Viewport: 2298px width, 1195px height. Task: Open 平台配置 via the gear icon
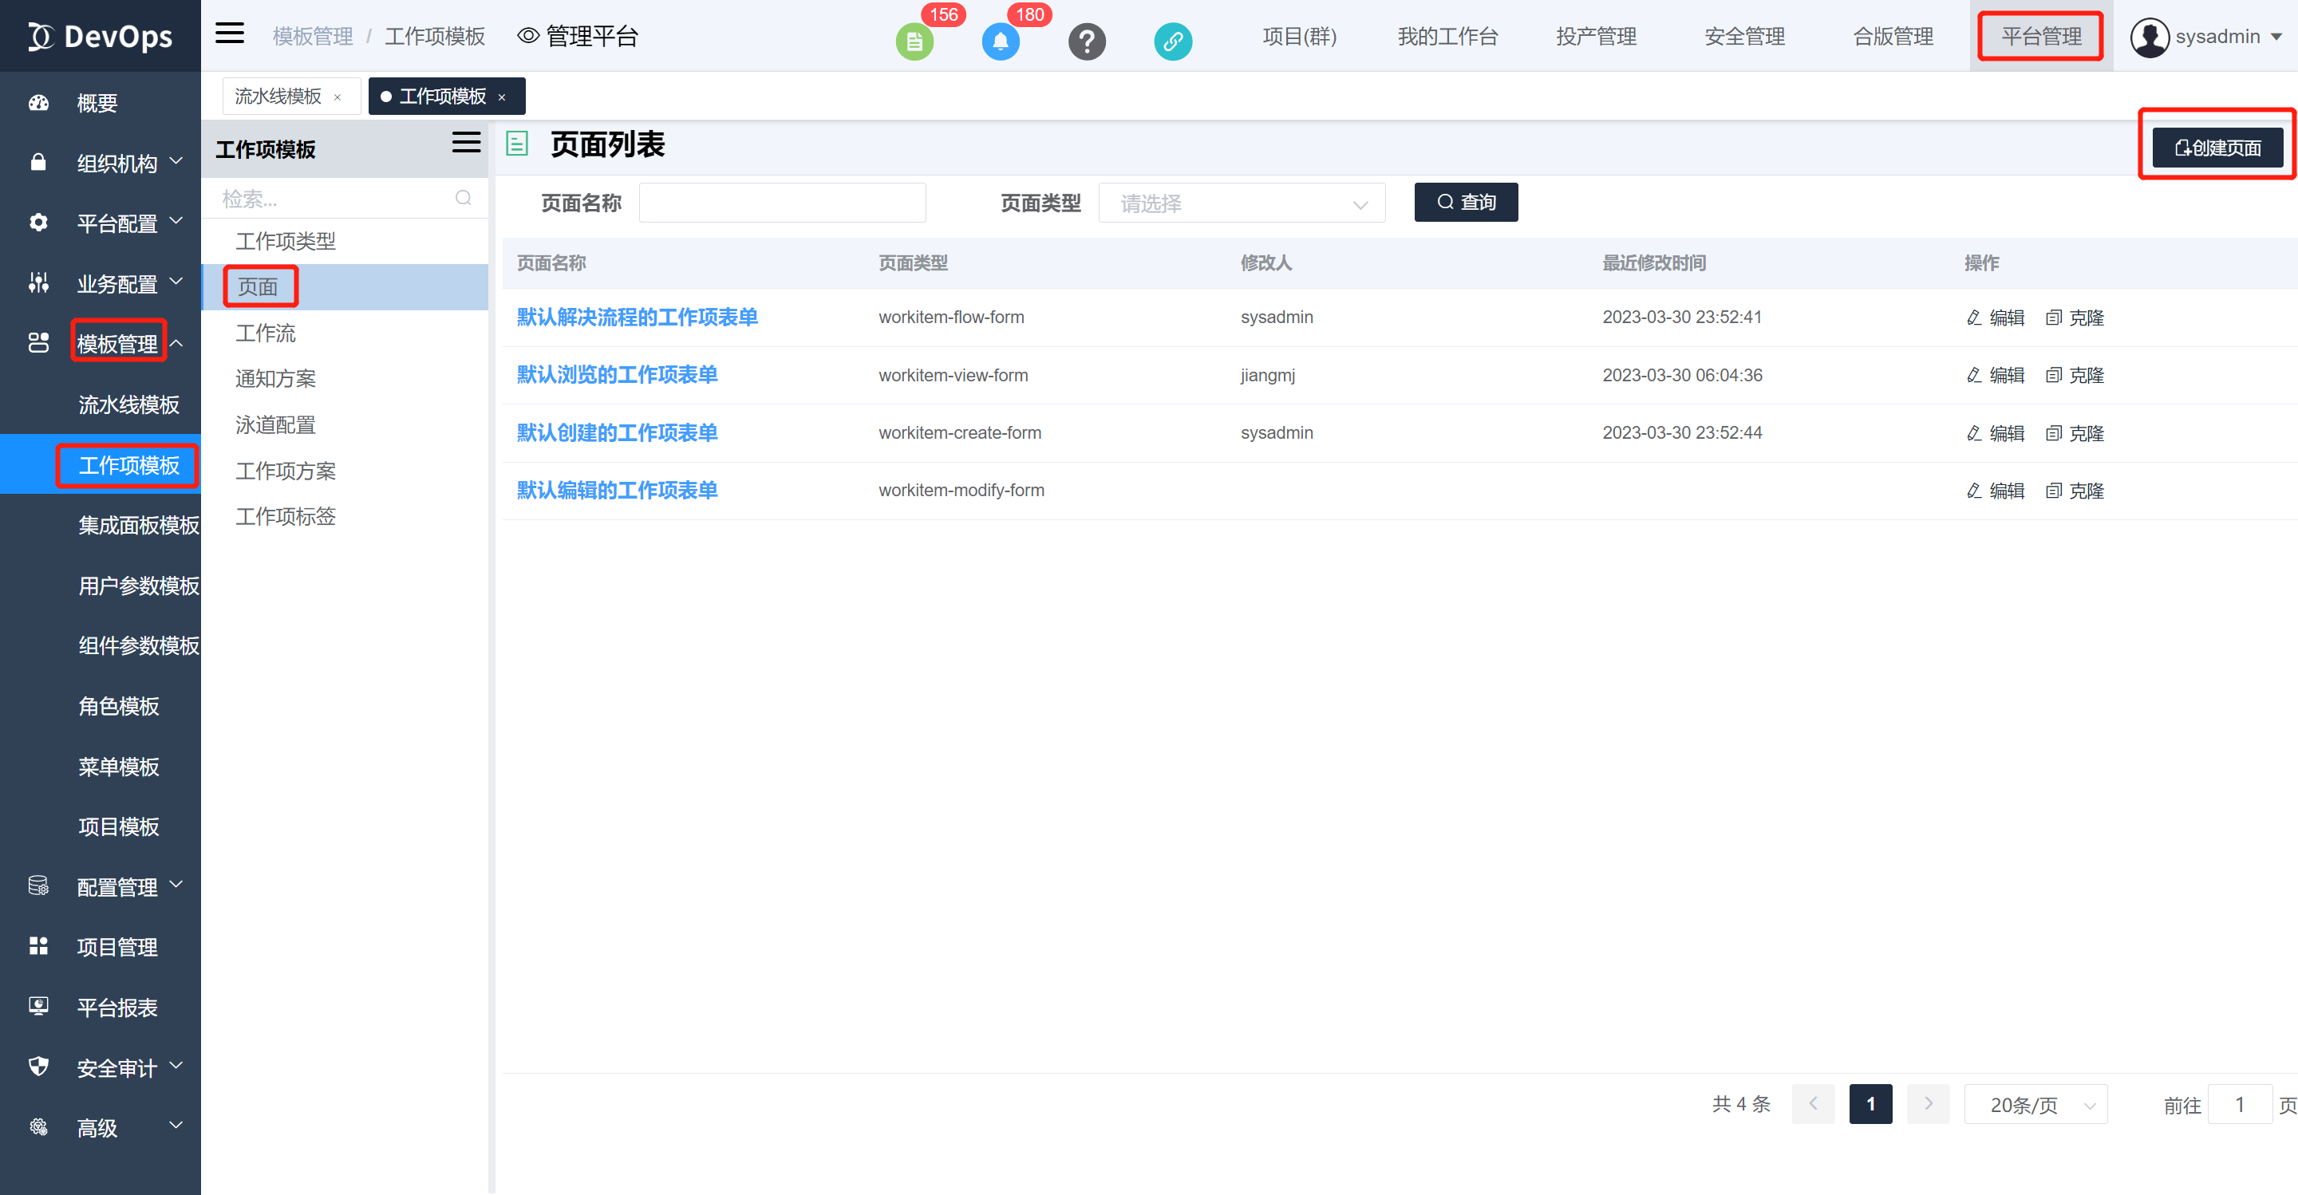pos(38,223)
